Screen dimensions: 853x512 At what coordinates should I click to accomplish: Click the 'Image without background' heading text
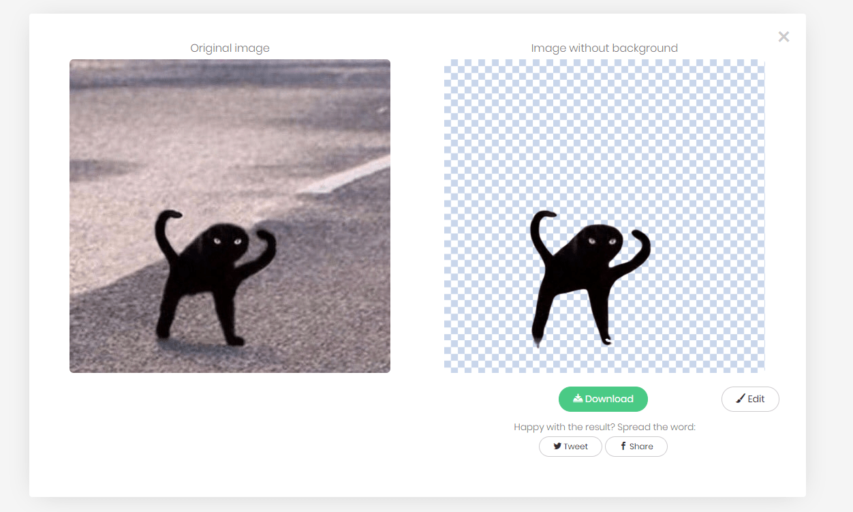coord(604,48)
